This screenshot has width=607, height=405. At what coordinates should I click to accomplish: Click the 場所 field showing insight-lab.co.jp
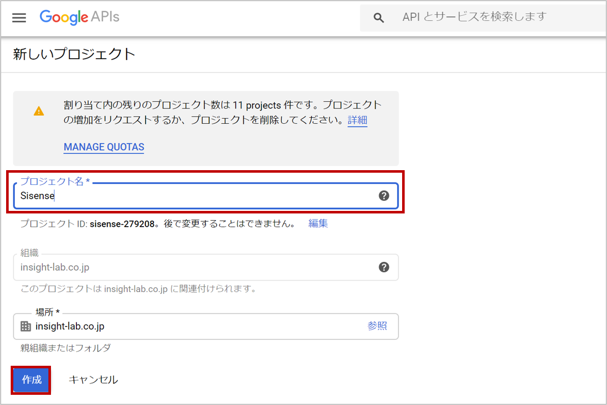205,327
